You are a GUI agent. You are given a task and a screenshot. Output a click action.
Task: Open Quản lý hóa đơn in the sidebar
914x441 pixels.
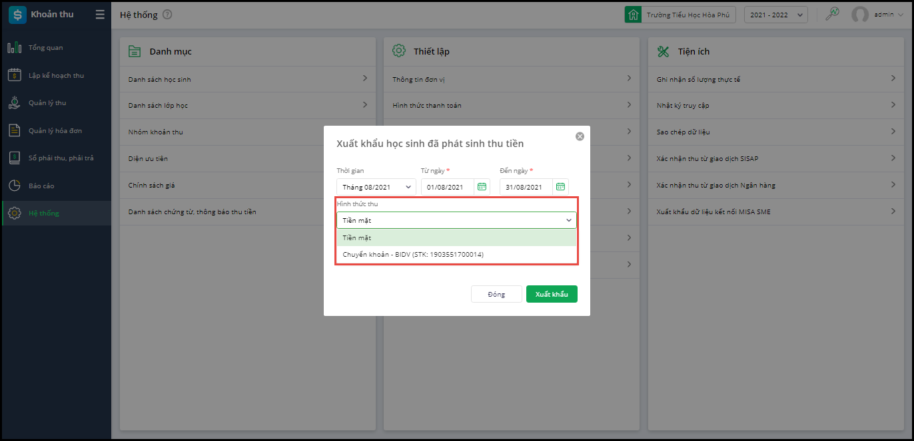coord(55,130)
